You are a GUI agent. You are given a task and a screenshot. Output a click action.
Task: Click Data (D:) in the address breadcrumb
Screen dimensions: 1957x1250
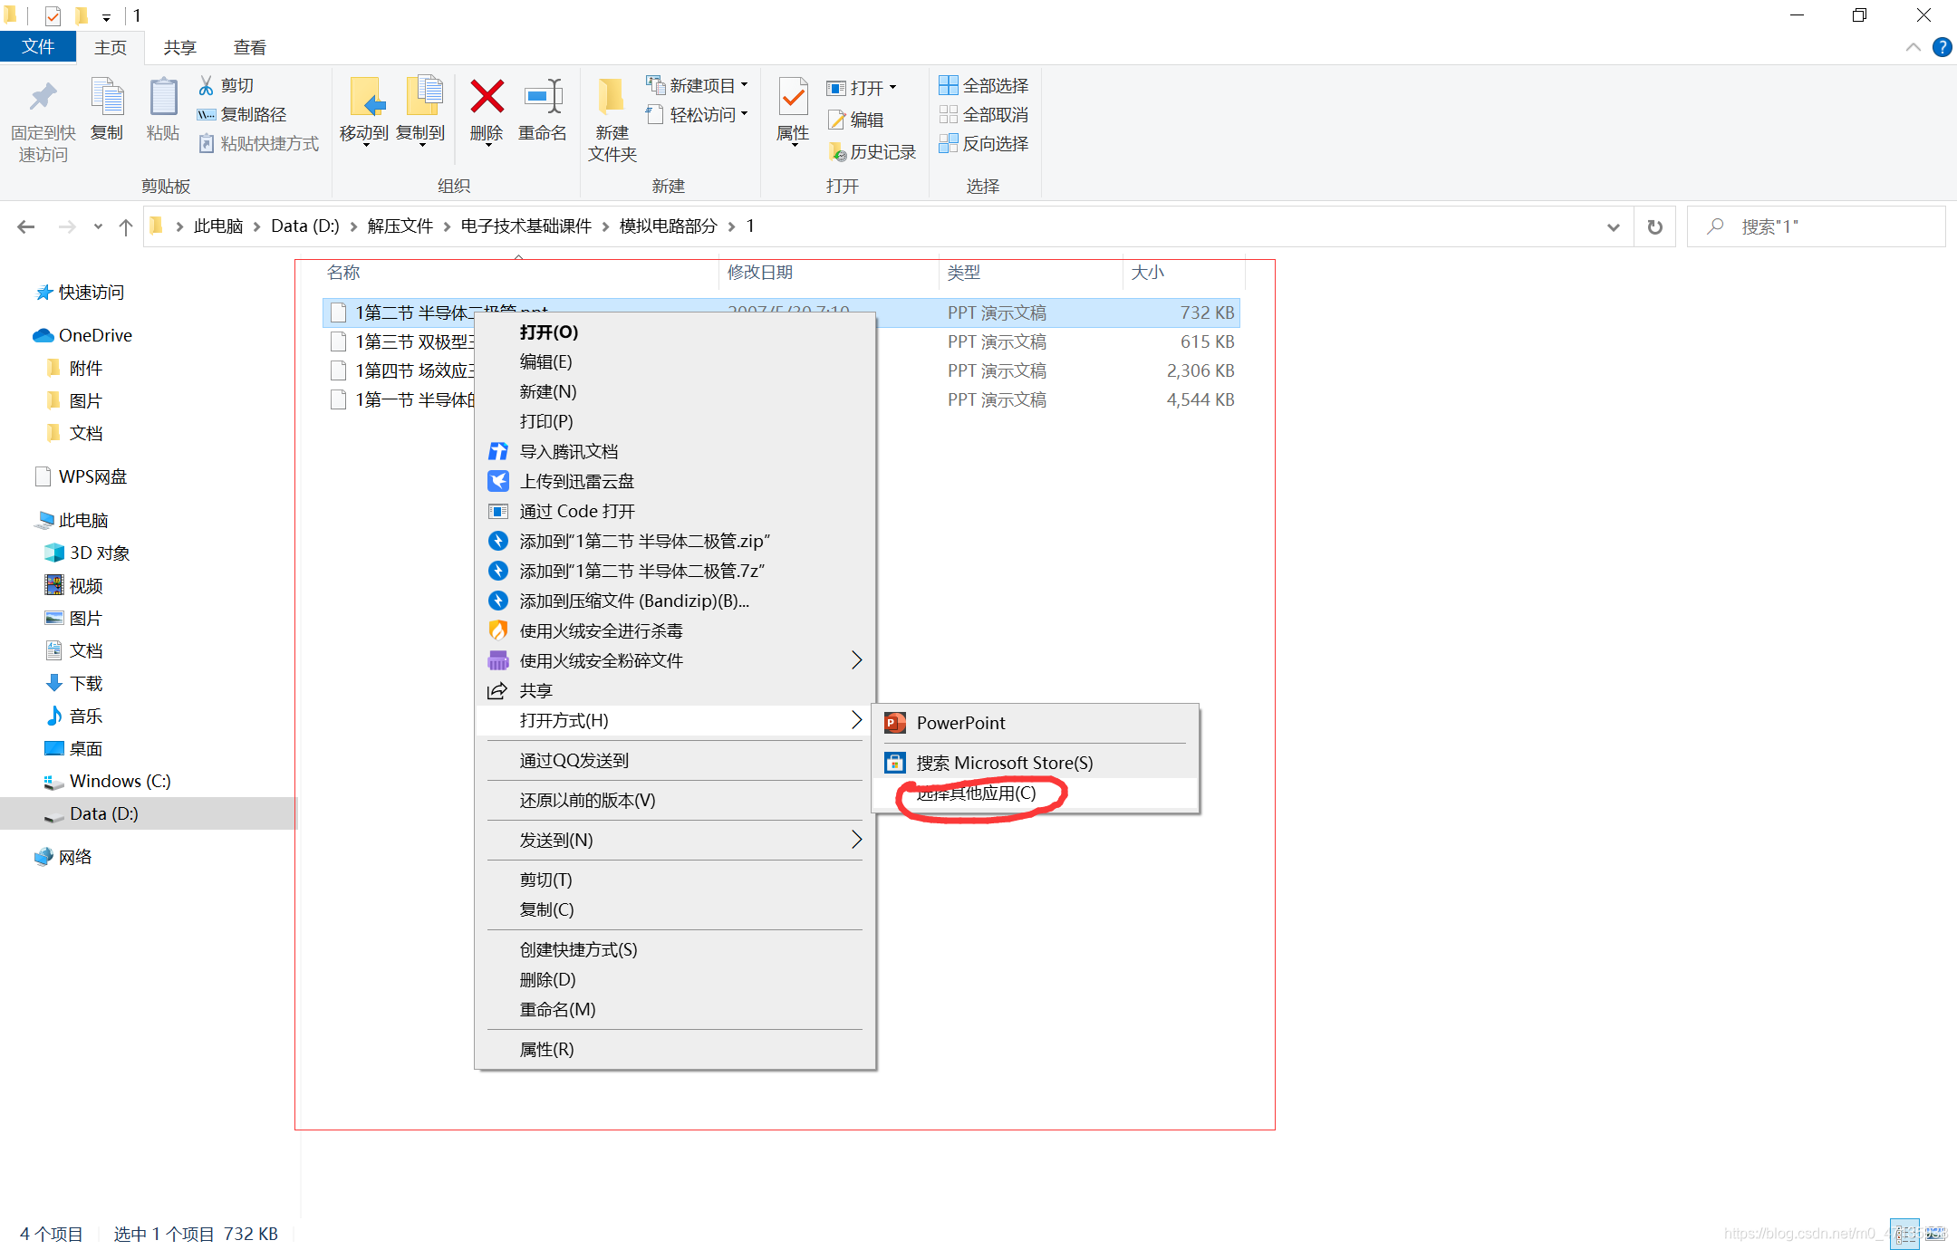pos(304,226)
